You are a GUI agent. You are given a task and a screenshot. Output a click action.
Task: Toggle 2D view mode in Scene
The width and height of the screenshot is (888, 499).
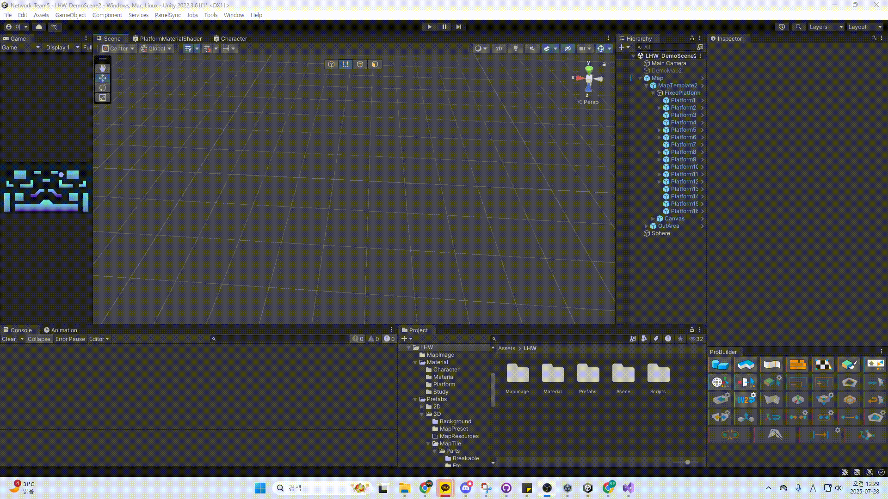click(x=499, y=49)
